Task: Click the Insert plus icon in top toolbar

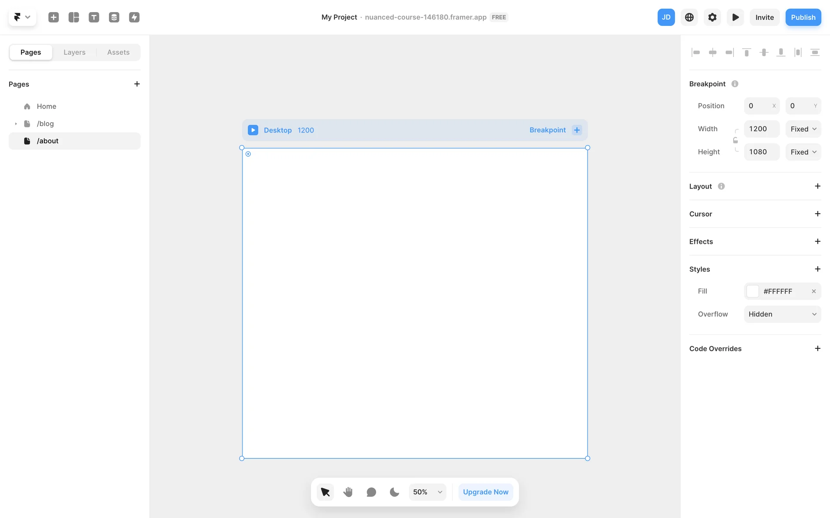Action: point(54,17)
